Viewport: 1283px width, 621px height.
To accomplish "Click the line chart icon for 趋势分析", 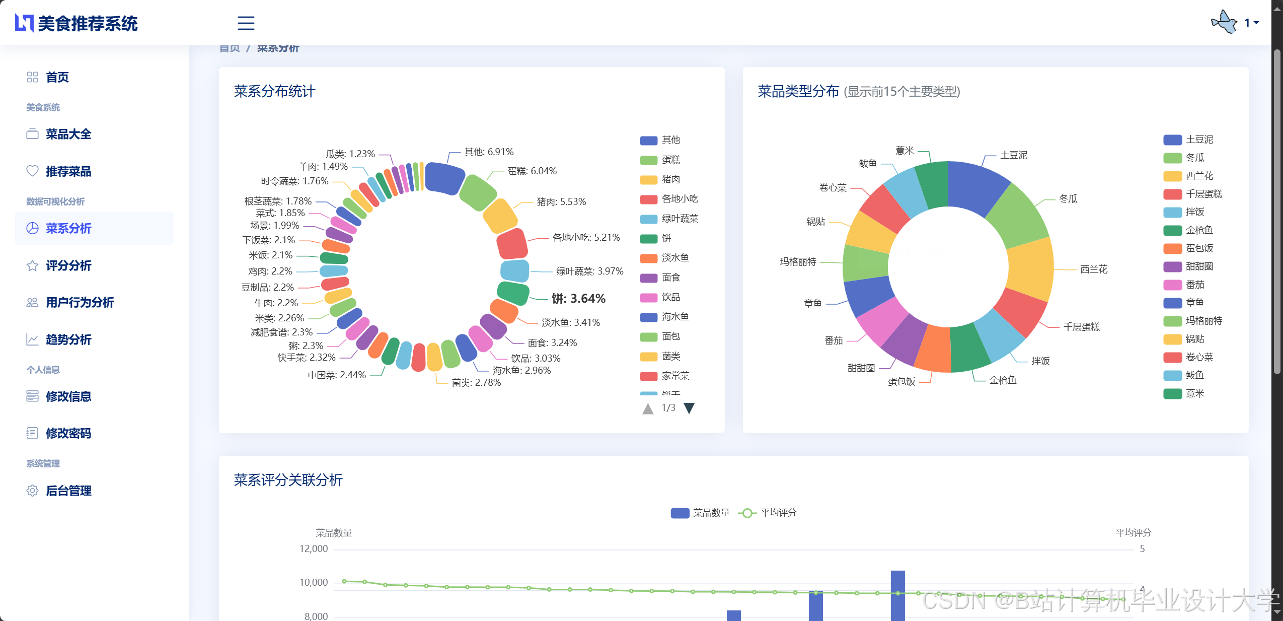I will pos(32,339).
